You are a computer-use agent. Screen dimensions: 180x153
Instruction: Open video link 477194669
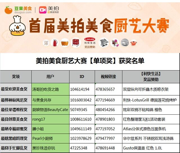click(105, 100)
